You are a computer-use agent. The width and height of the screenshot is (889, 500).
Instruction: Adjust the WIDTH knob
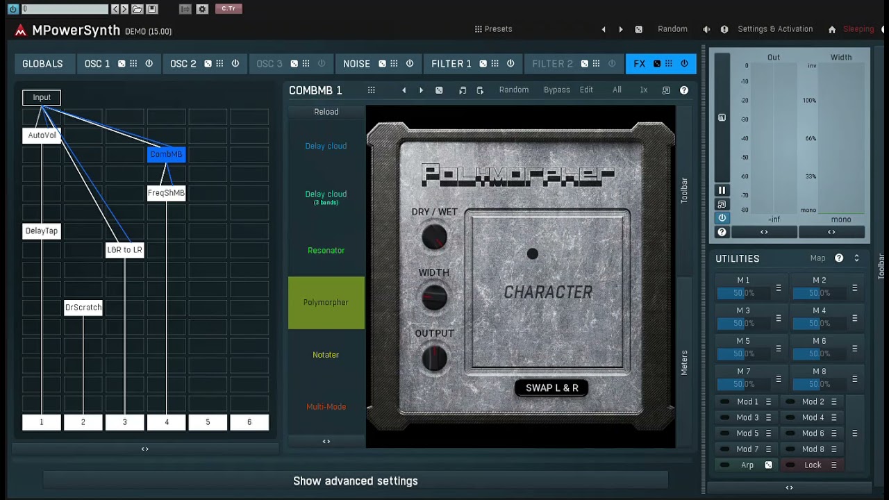click(435, 298)
